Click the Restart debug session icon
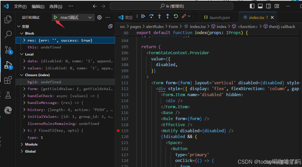302x167 pixels. [176, 16]
